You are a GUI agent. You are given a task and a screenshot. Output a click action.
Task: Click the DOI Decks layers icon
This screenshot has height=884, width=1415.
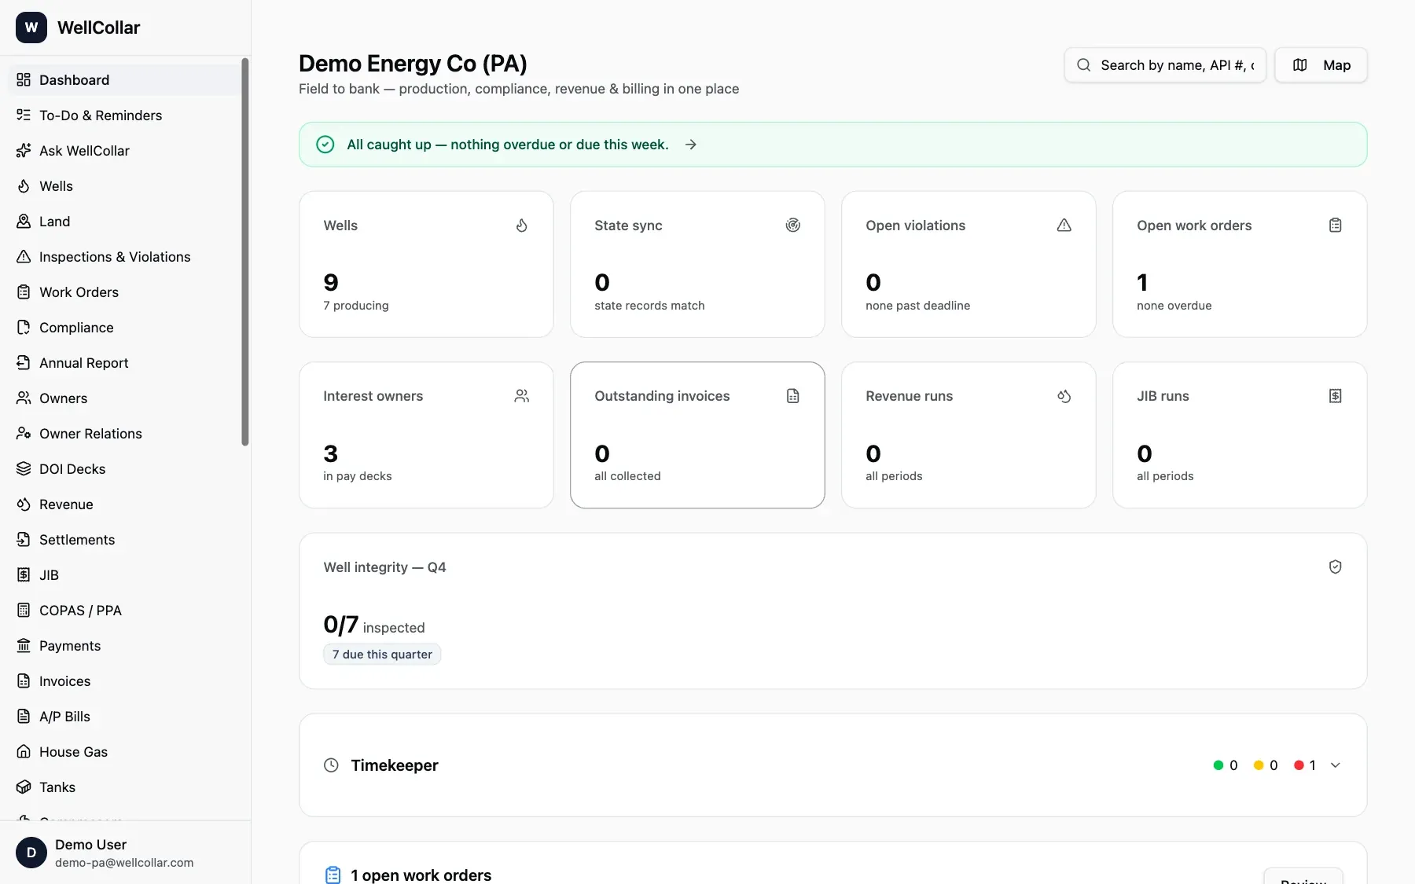pyautogui.click(x=24, y=469)
